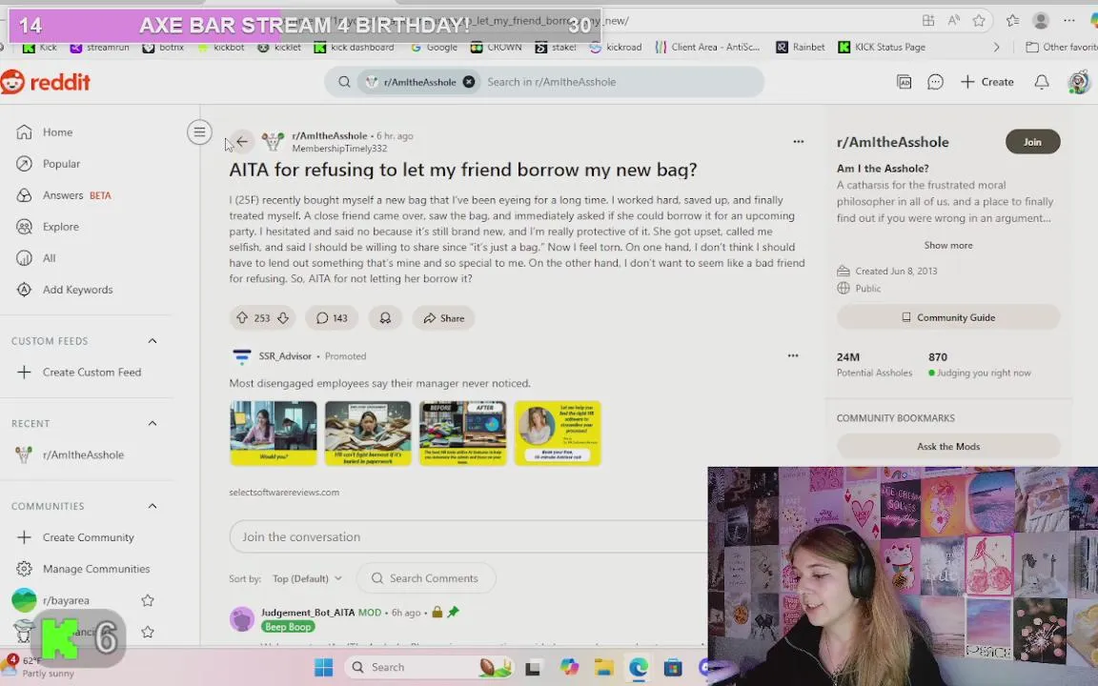Open the kick dashboard bookmark

(354, 47)
